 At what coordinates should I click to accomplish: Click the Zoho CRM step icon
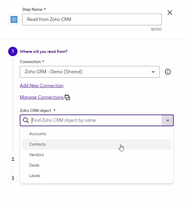[14, 19]
